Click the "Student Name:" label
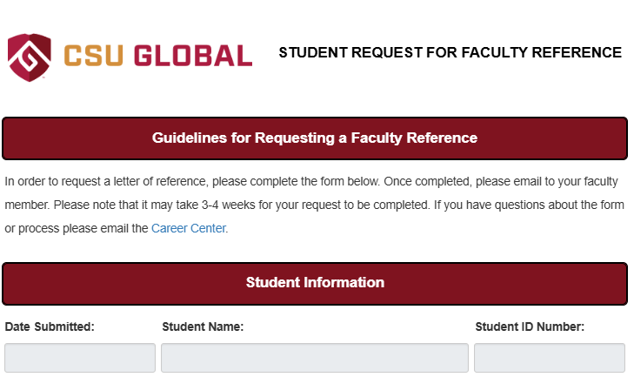 [x=203, y=327]
